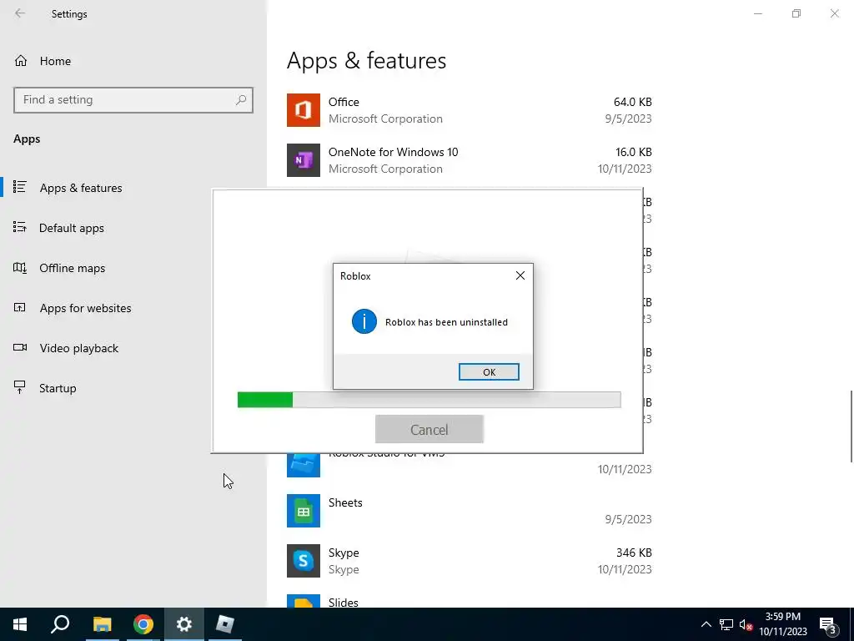Open Default apps settings page
This screenshot has height=641, width=854.
(72, 228)
